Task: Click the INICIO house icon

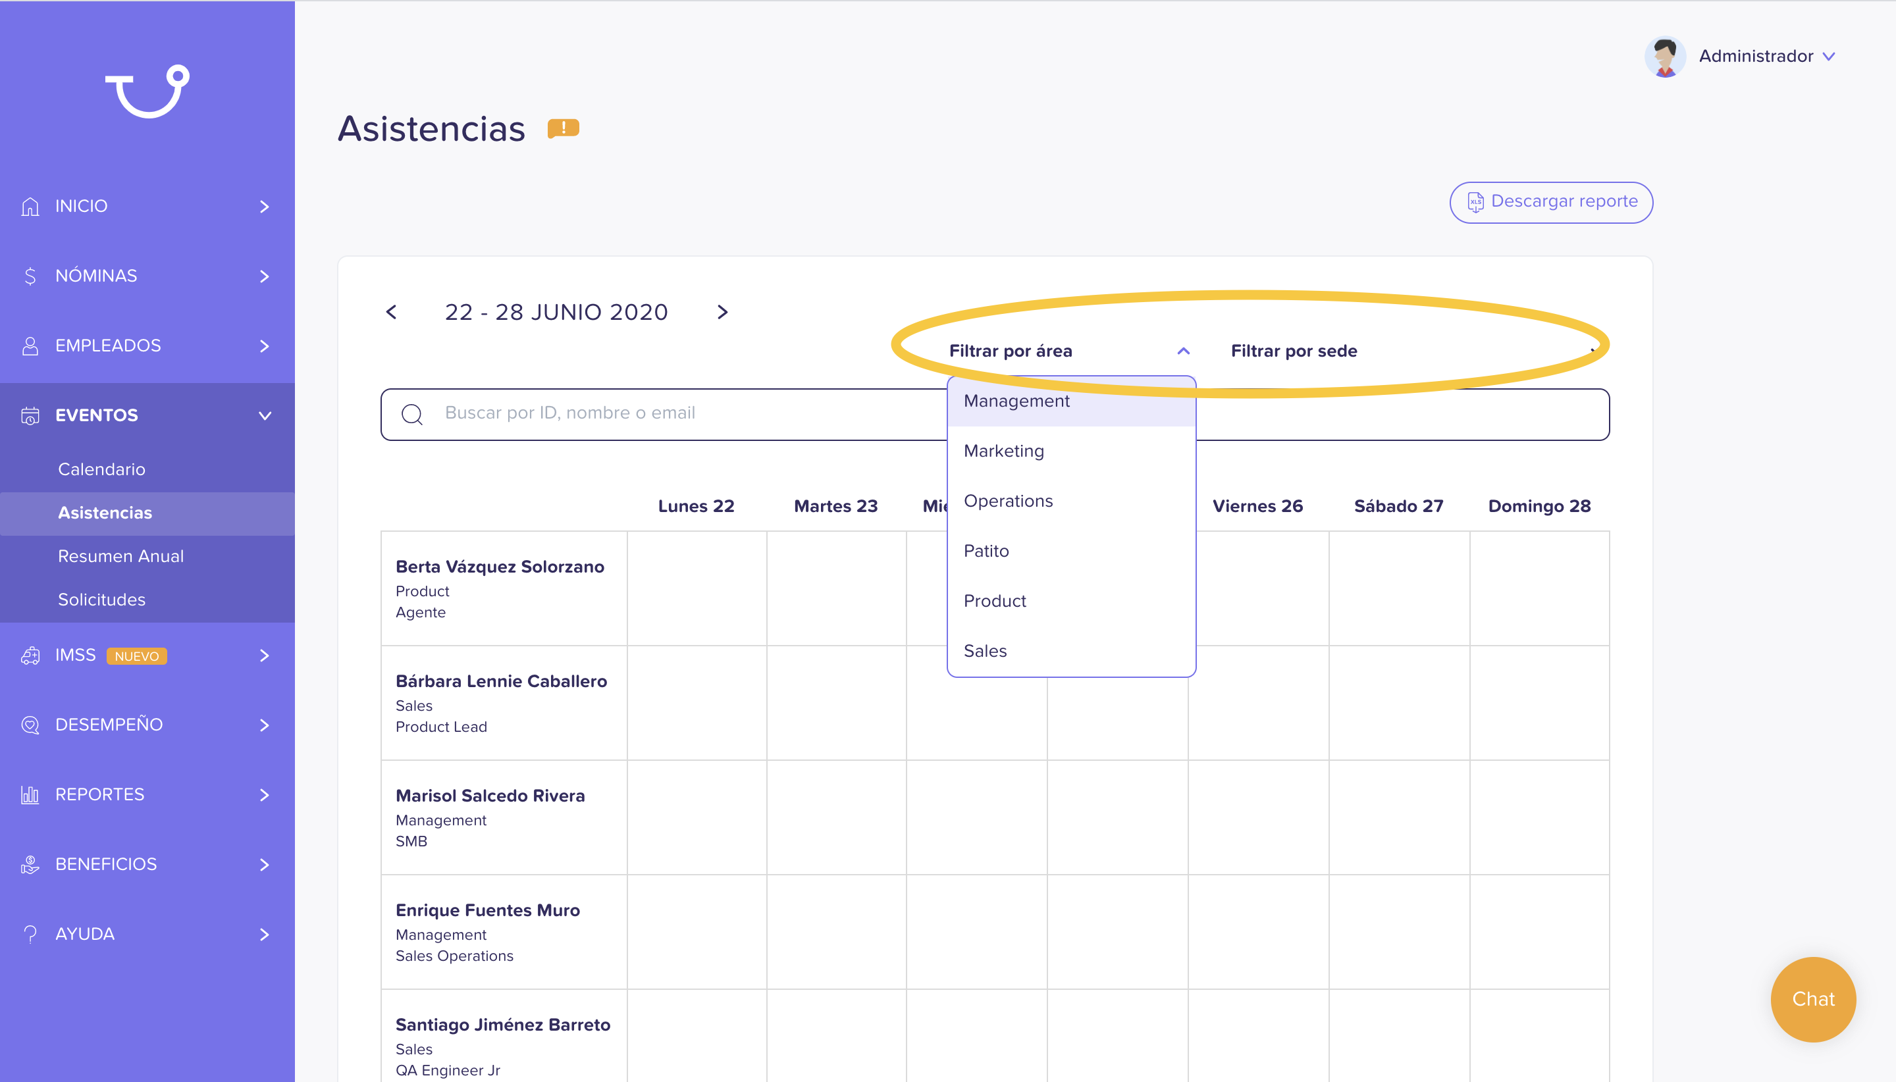Action: point(30,206)
